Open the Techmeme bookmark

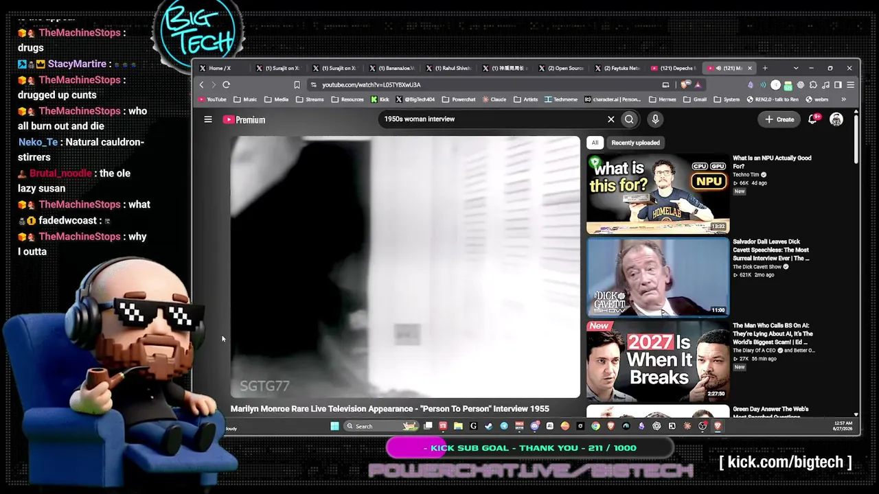[x=562, y=99]
